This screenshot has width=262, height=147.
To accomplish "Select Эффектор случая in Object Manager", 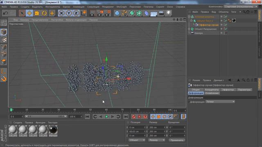I will coord(209,25).
